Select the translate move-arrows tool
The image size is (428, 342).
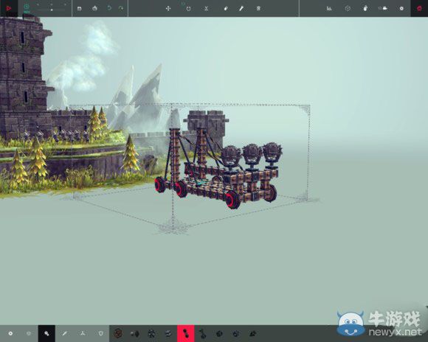click(x=168, y=8)
